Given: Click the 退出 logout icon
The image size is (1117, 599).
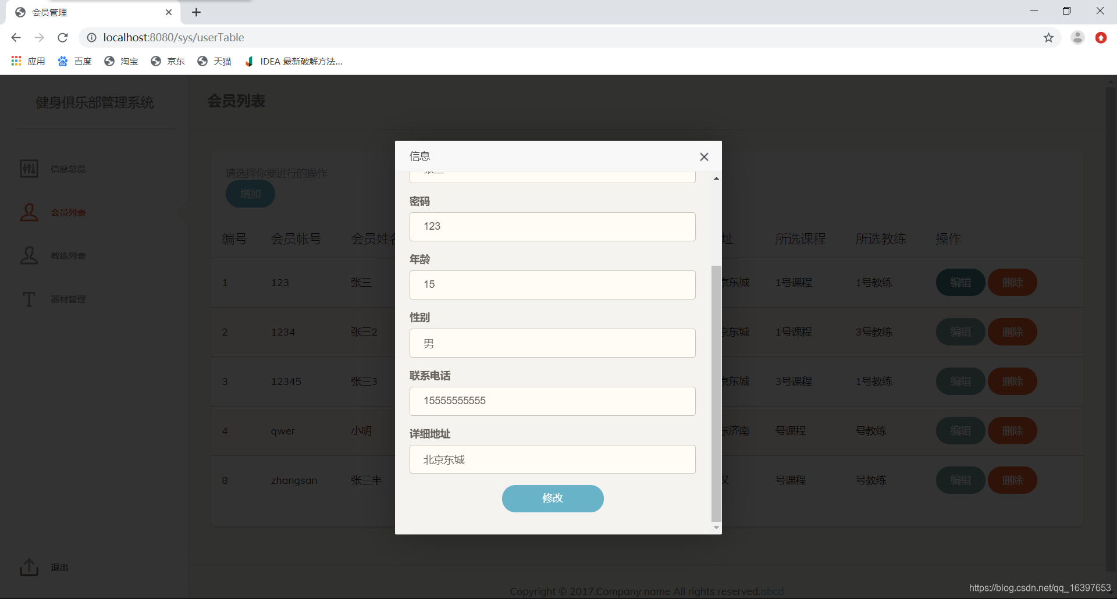Looking at the screenshot, I should pos(29,567).
